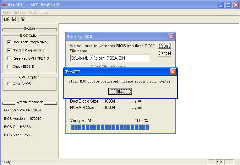Click the File name input field
This screenshot has width=240, height=165.
(110, 58)
